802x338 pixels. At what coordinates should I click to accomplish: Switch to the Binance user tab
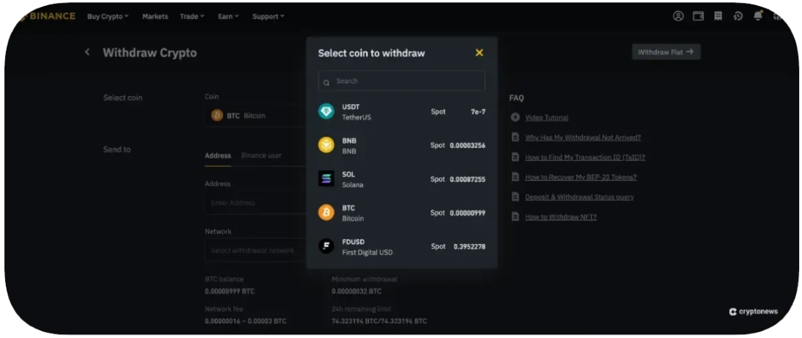tap(261, 155)
